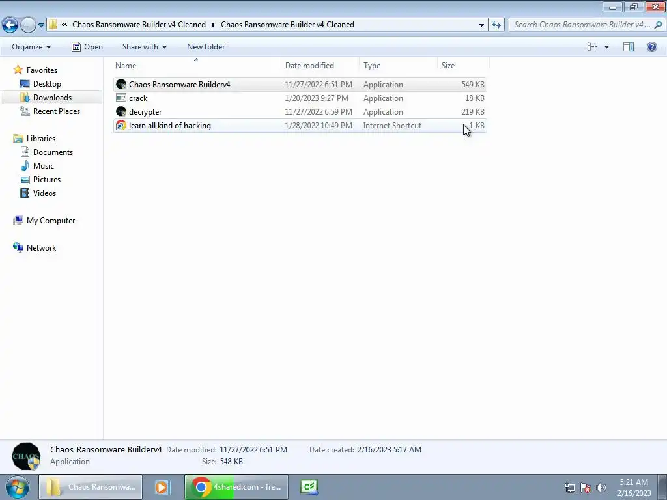Click the 219 KB size cell
This screenshot has width=667, height=500.
473,112
